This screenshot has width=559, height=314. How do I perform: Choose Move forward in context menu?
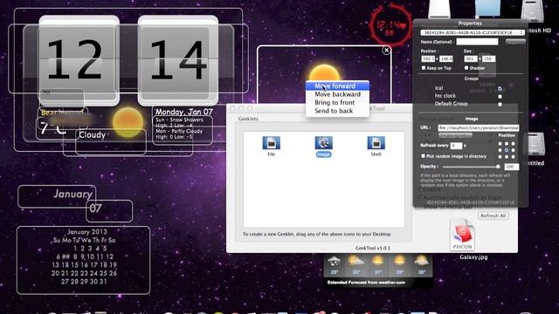[x=337, y=86]
